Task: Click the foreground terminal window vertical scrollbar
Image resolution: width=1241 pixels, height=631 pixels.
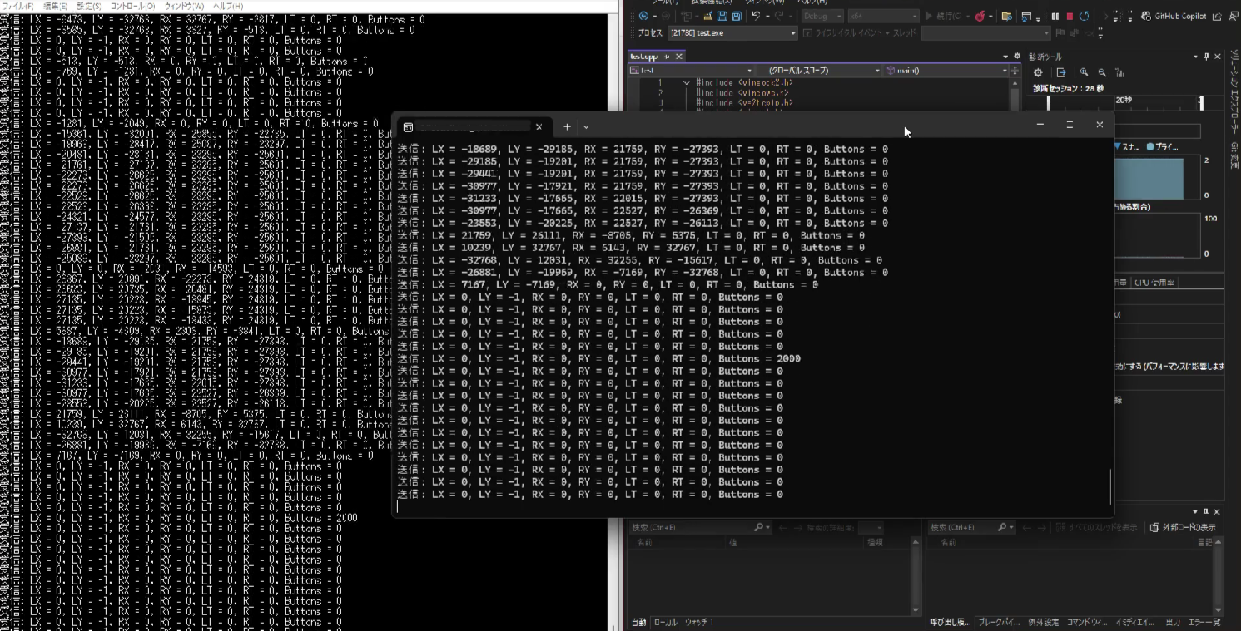Action: (1110, 486)
